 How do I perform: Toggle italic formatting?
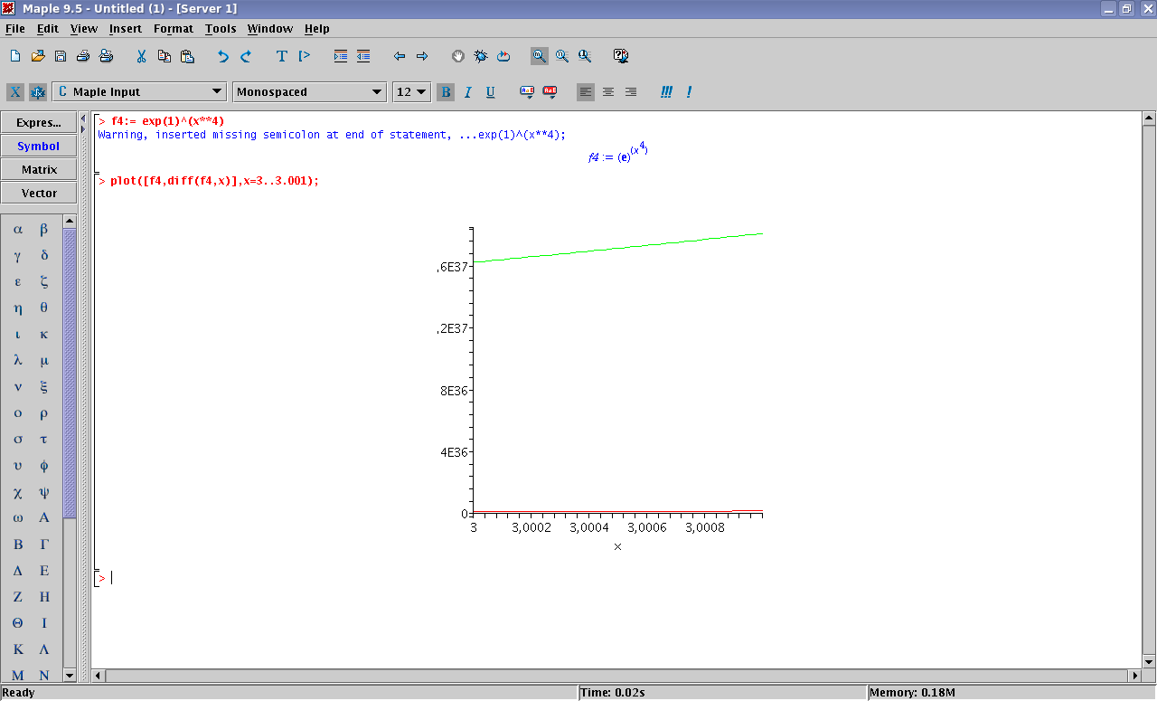[x=468, y=91]
